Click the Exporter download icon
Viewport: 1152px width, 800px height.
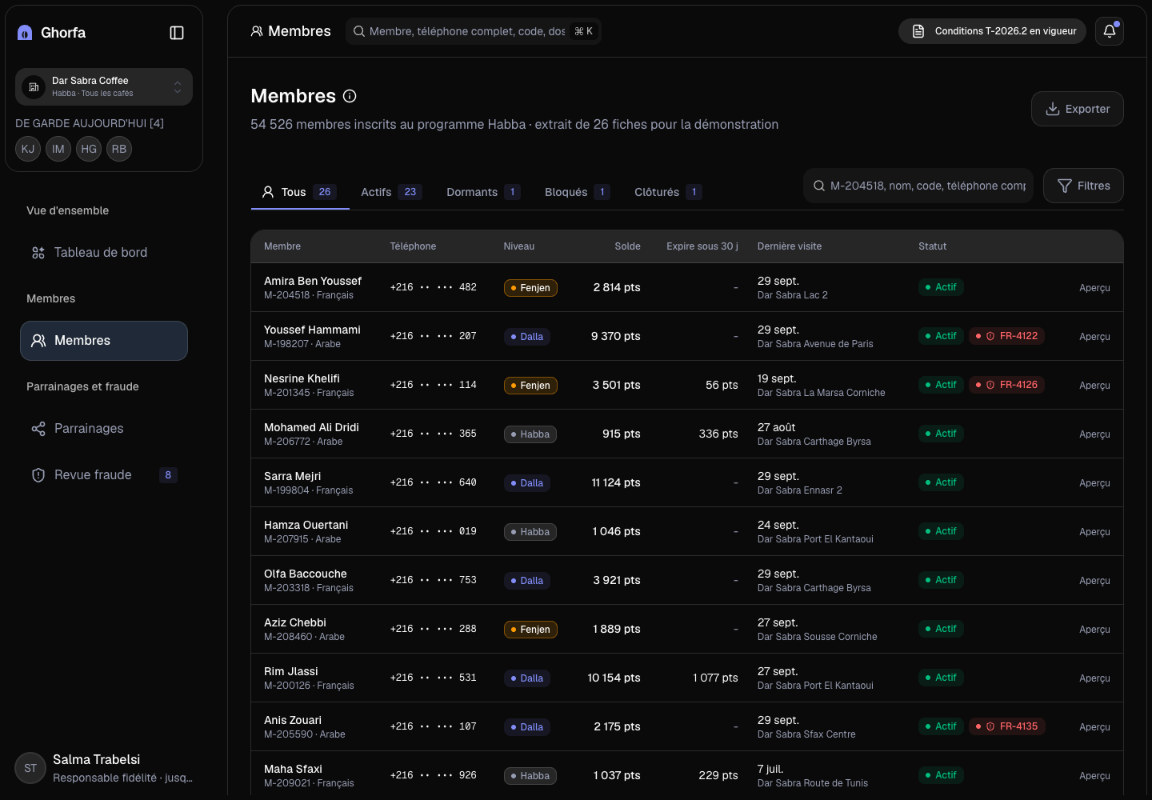click(x=1053, y=109)
